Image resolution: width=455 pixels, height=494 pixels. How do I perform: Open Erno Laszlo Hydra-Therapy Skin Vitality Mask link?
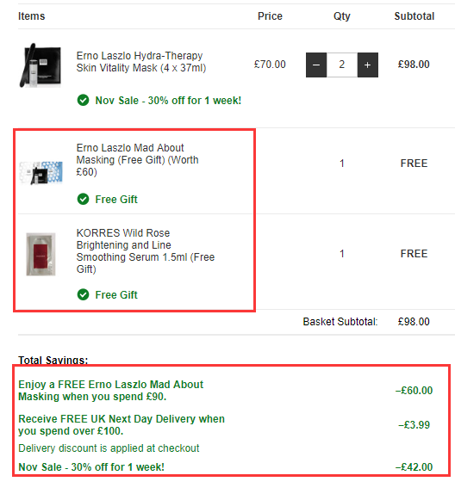(141, 62)
